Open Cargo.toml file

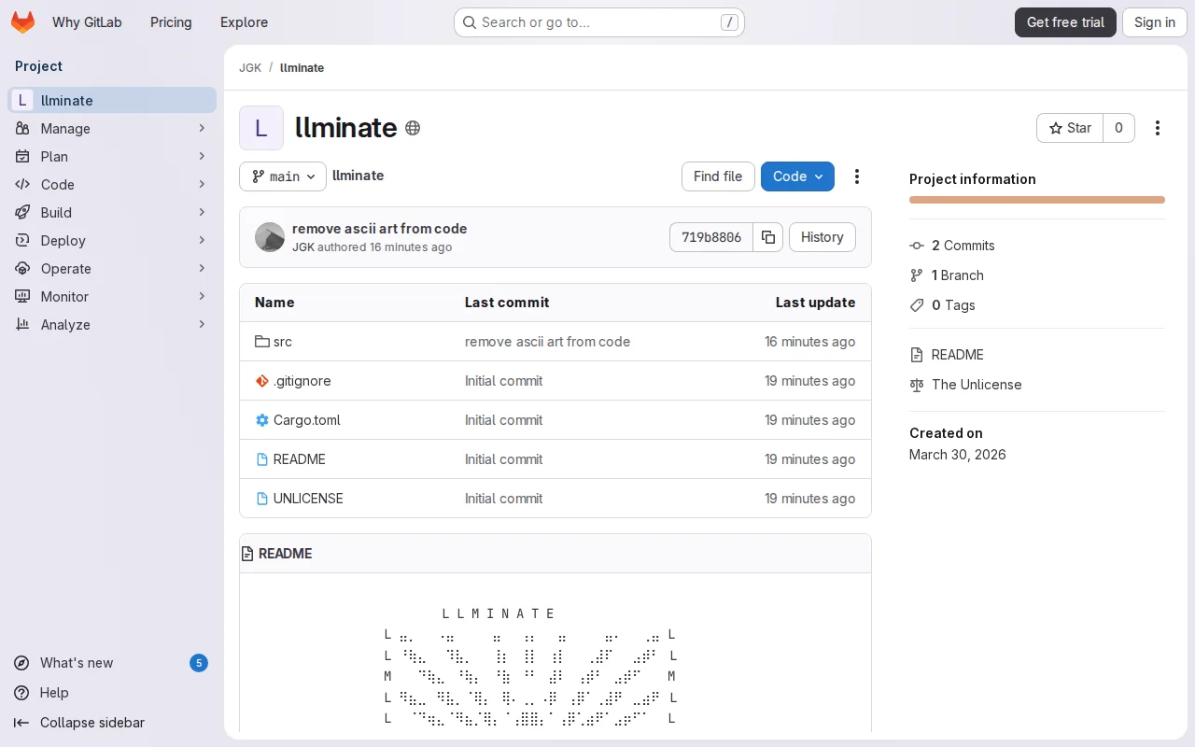[307, 420]
